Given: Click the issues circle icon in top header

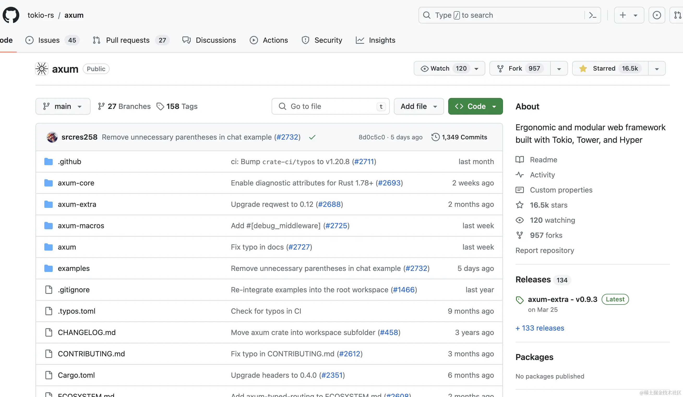Looking at the screenshot, I should [656, 15].
